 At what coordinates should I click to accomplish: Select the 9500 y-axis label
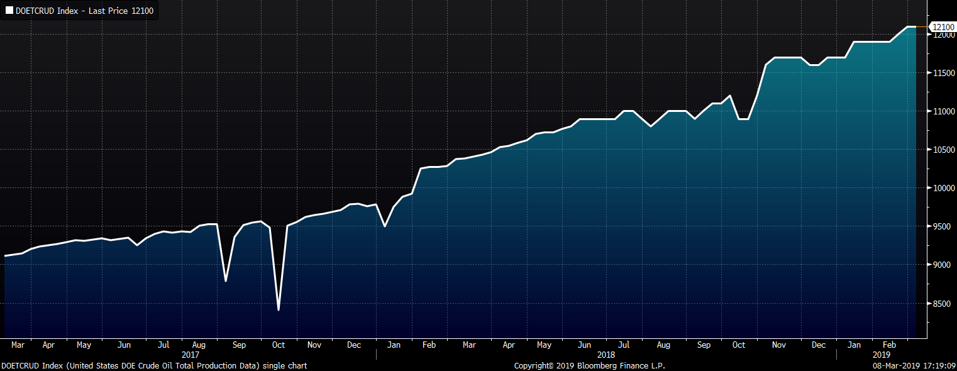(x=941, y=227)
